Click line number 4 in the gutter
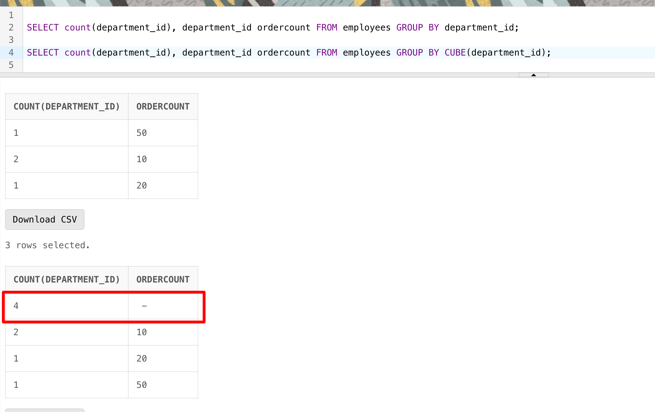The height and width of the screenshot is (412, 655). click(x=11, y=53)
